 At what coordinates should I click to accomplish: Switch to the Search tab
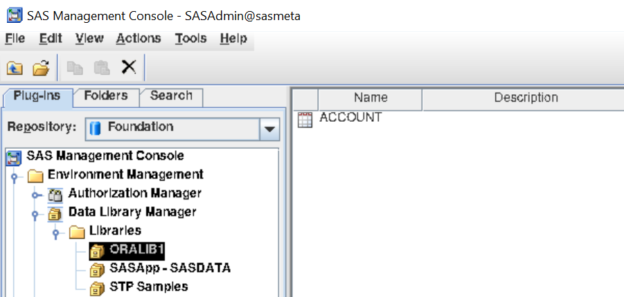click(171, 96)
